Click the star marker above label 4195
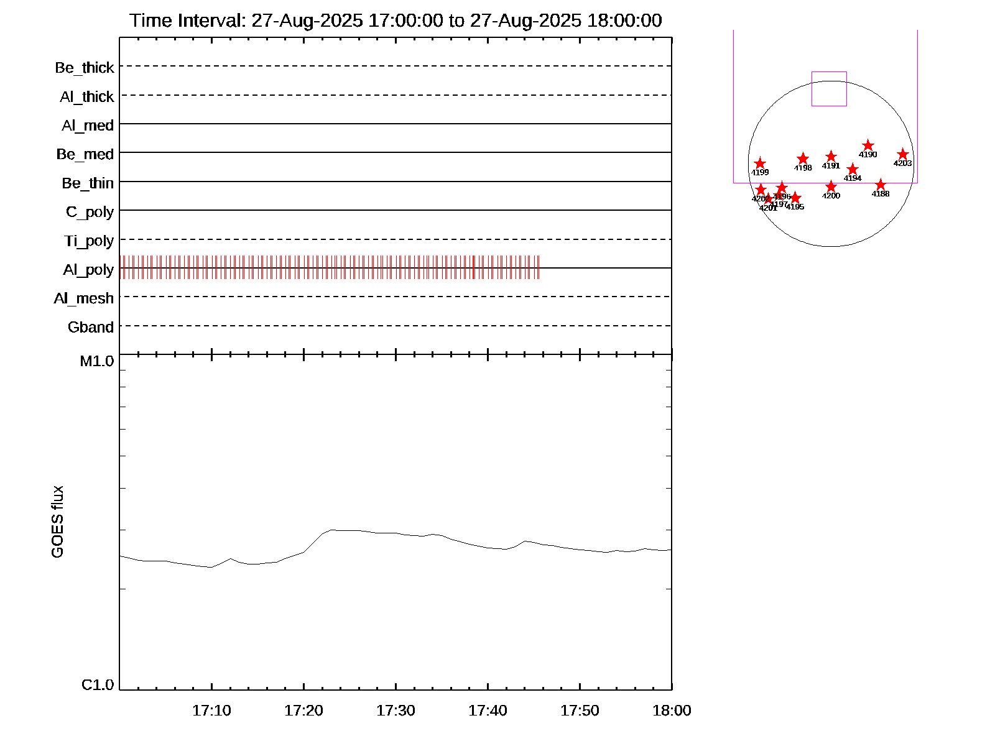This screenshot has height=746, width=995. click(x=795, y=198)
